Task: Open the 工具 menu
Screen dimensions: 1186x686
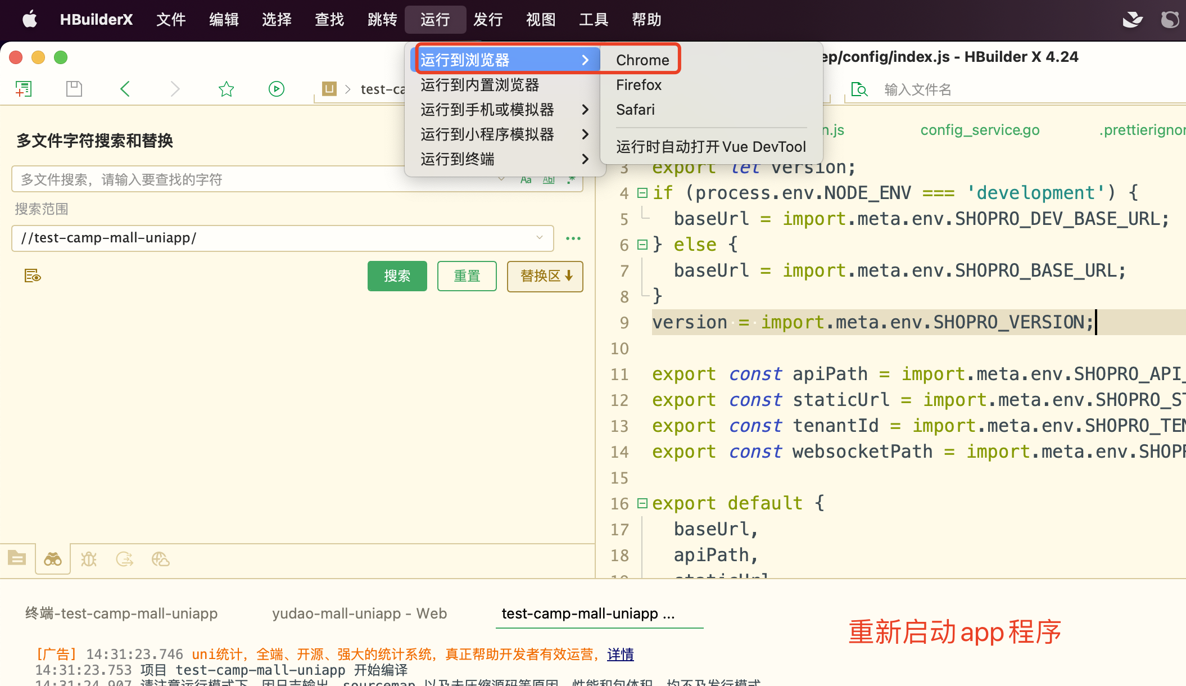Action: (594, 20)
